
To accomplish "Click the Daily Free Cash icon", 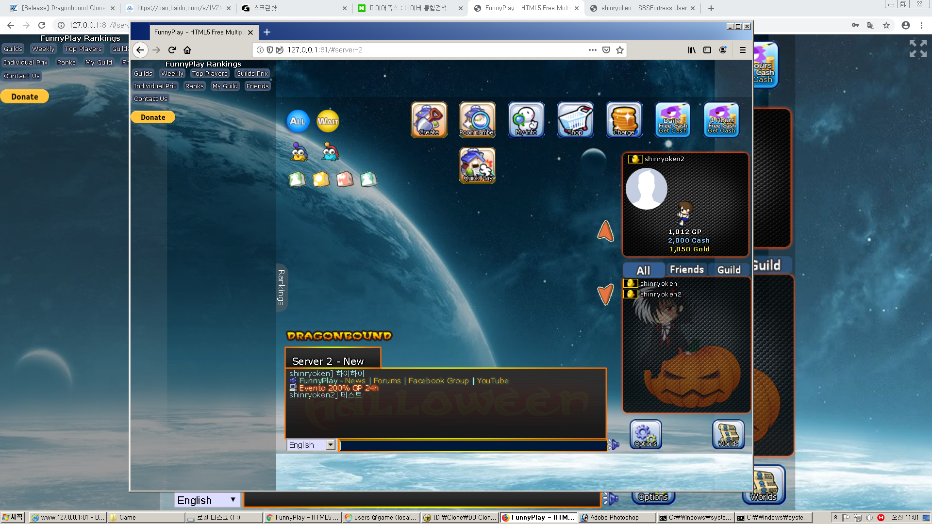I will pos(673,119).
